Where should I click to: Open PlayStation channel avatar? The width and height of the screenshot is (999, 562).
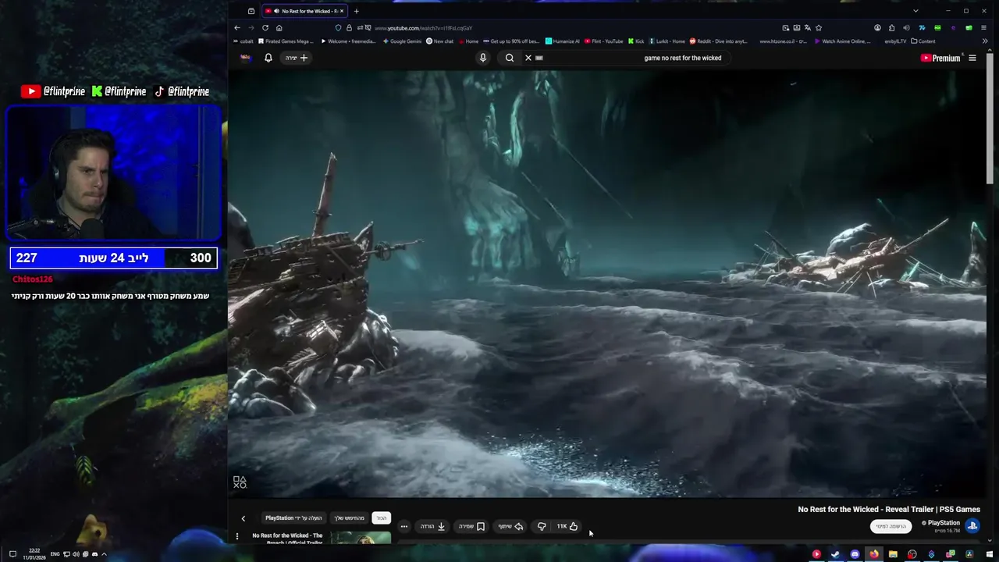972,526
